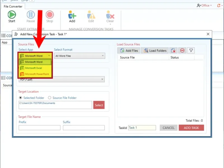
Task: Click the target folder path field
Action: pyautogui.click(x=55, y=105)
